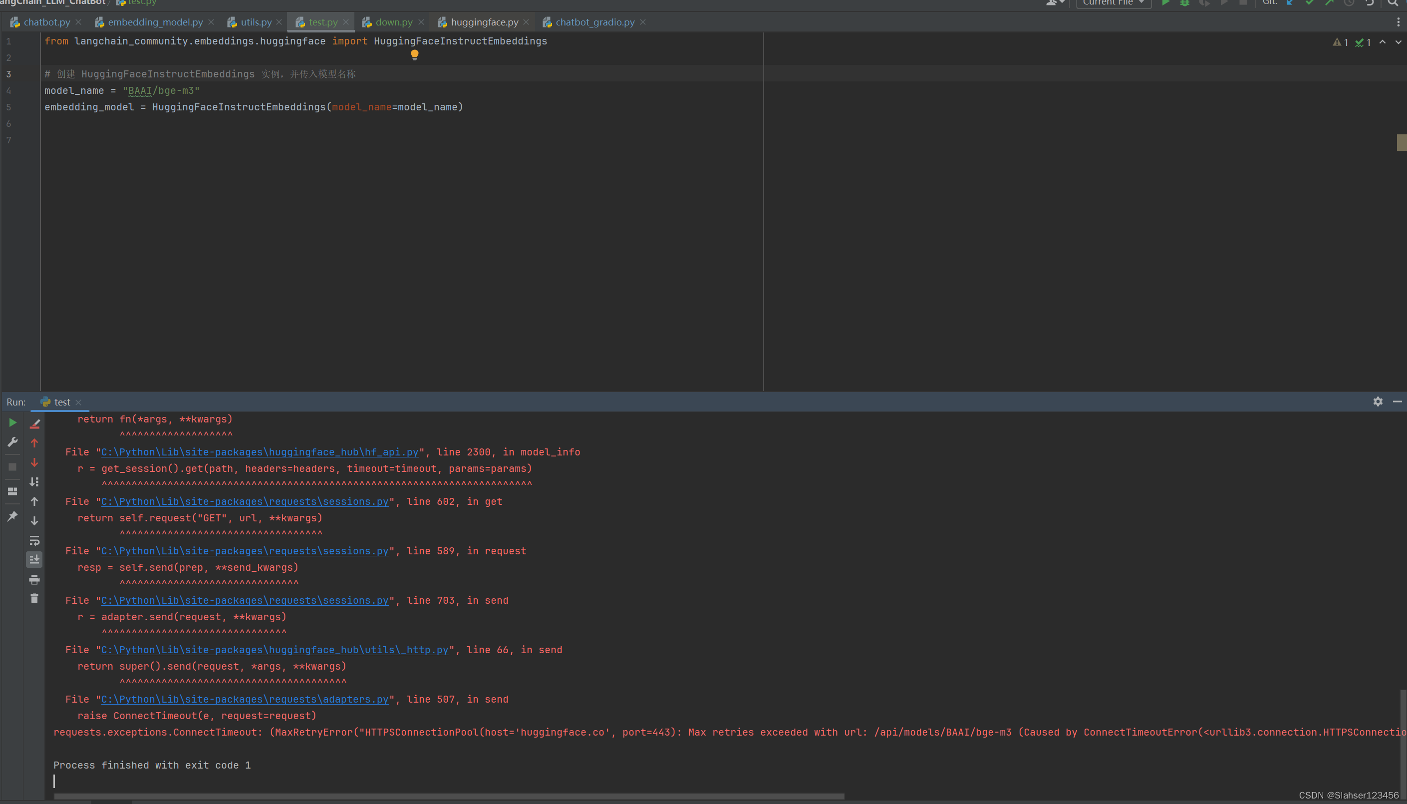Rerun the test script in Run panel
The height and width of the screenshot is (804, 1407).
[x=12, y=423]
